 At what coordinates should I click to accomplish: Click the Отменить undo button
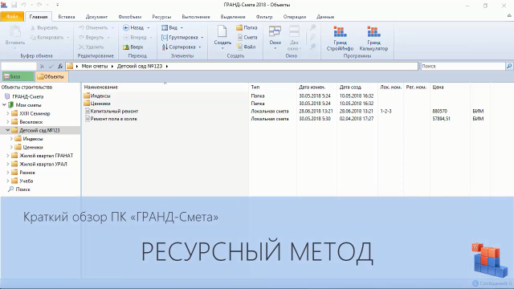[93, 28]
